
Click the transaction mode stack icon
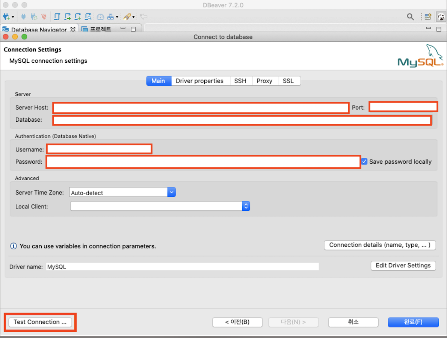[x=110, y=17]
